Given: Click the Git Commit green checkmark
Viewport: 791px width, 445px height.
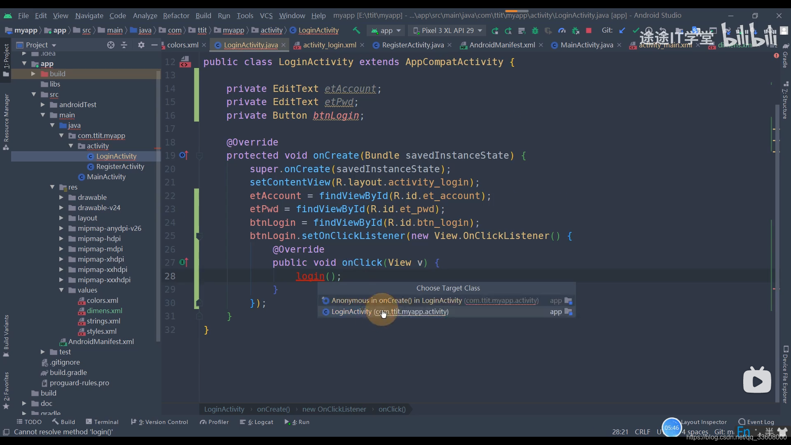Looking at the screenshot, I should pyautogui.click(x=636, y=30).
